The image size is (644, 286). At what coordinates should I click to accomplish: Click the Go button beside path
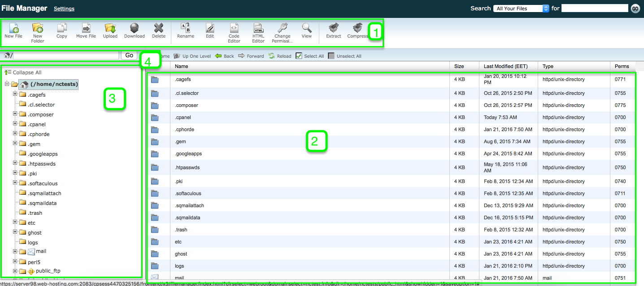[129, 55]
